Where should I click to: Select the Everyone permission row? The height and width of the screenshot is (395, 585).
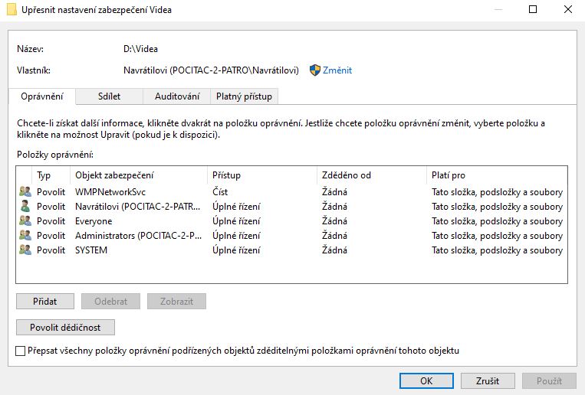(291, 221)
